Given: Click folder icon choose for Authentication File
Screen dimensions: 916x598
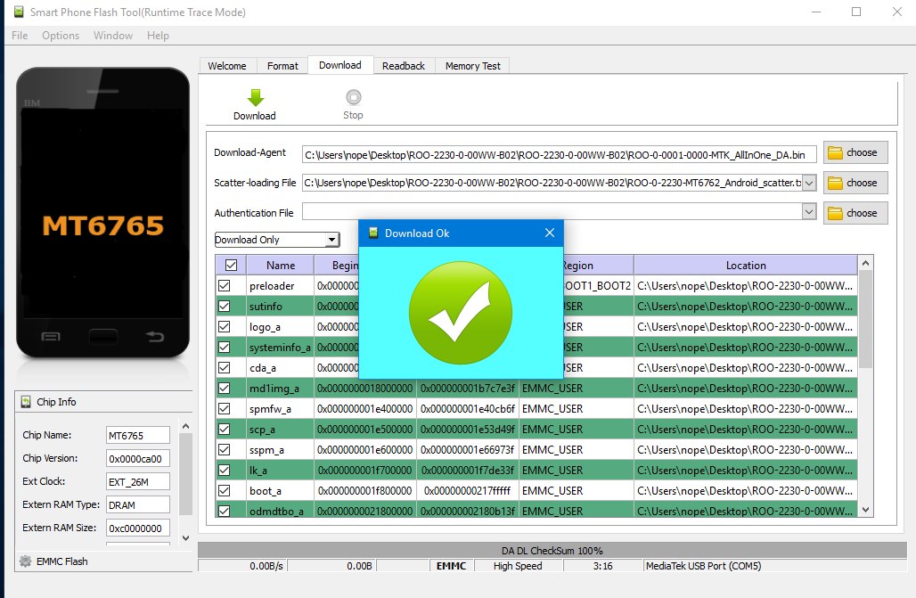Looking at the screenshot, I should tap(836, 213).
